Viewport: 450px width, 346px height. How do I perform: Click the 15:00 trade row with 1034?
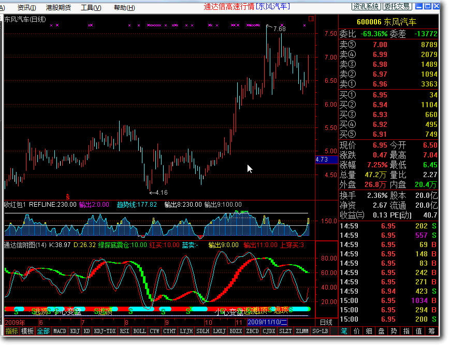coord(388,300)
